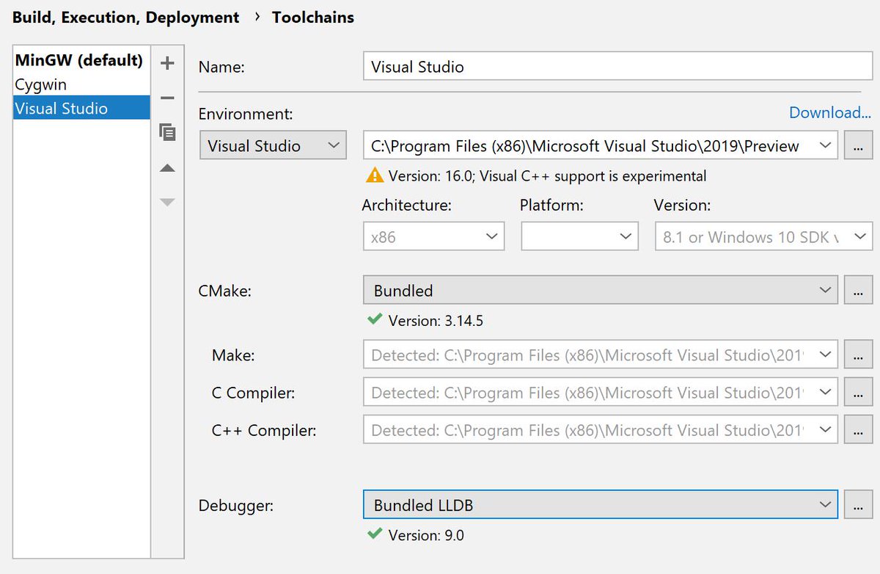This screenshot has width=880, height=574.
Task: Click Build, Execution, Deployment breadcrumb
Action: coord(125,17)
